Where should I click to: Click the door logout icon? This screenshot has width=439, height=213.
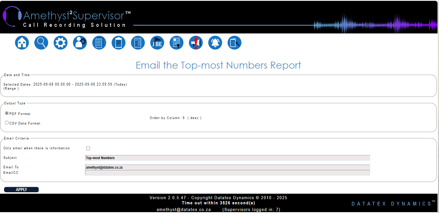click(234, 43)
